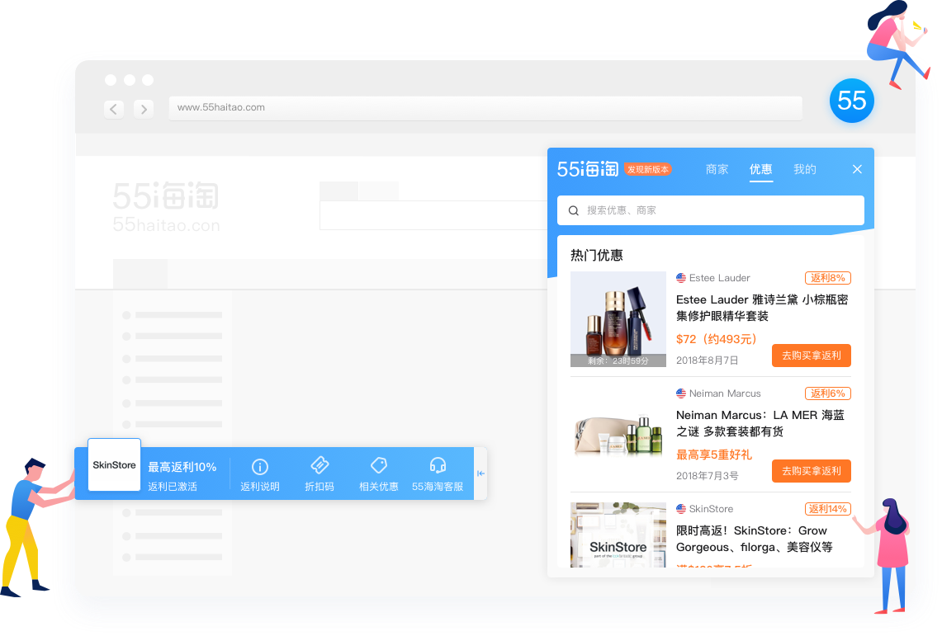Image resolution: width=942 pixels, height=636 pixels.
Task: Click the browser back arrow
Action: click(114, 109)
